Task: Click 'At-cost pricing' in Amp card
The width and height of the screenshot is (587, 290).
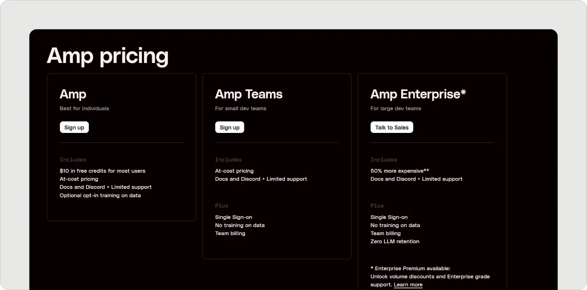Action: [79, 179]
